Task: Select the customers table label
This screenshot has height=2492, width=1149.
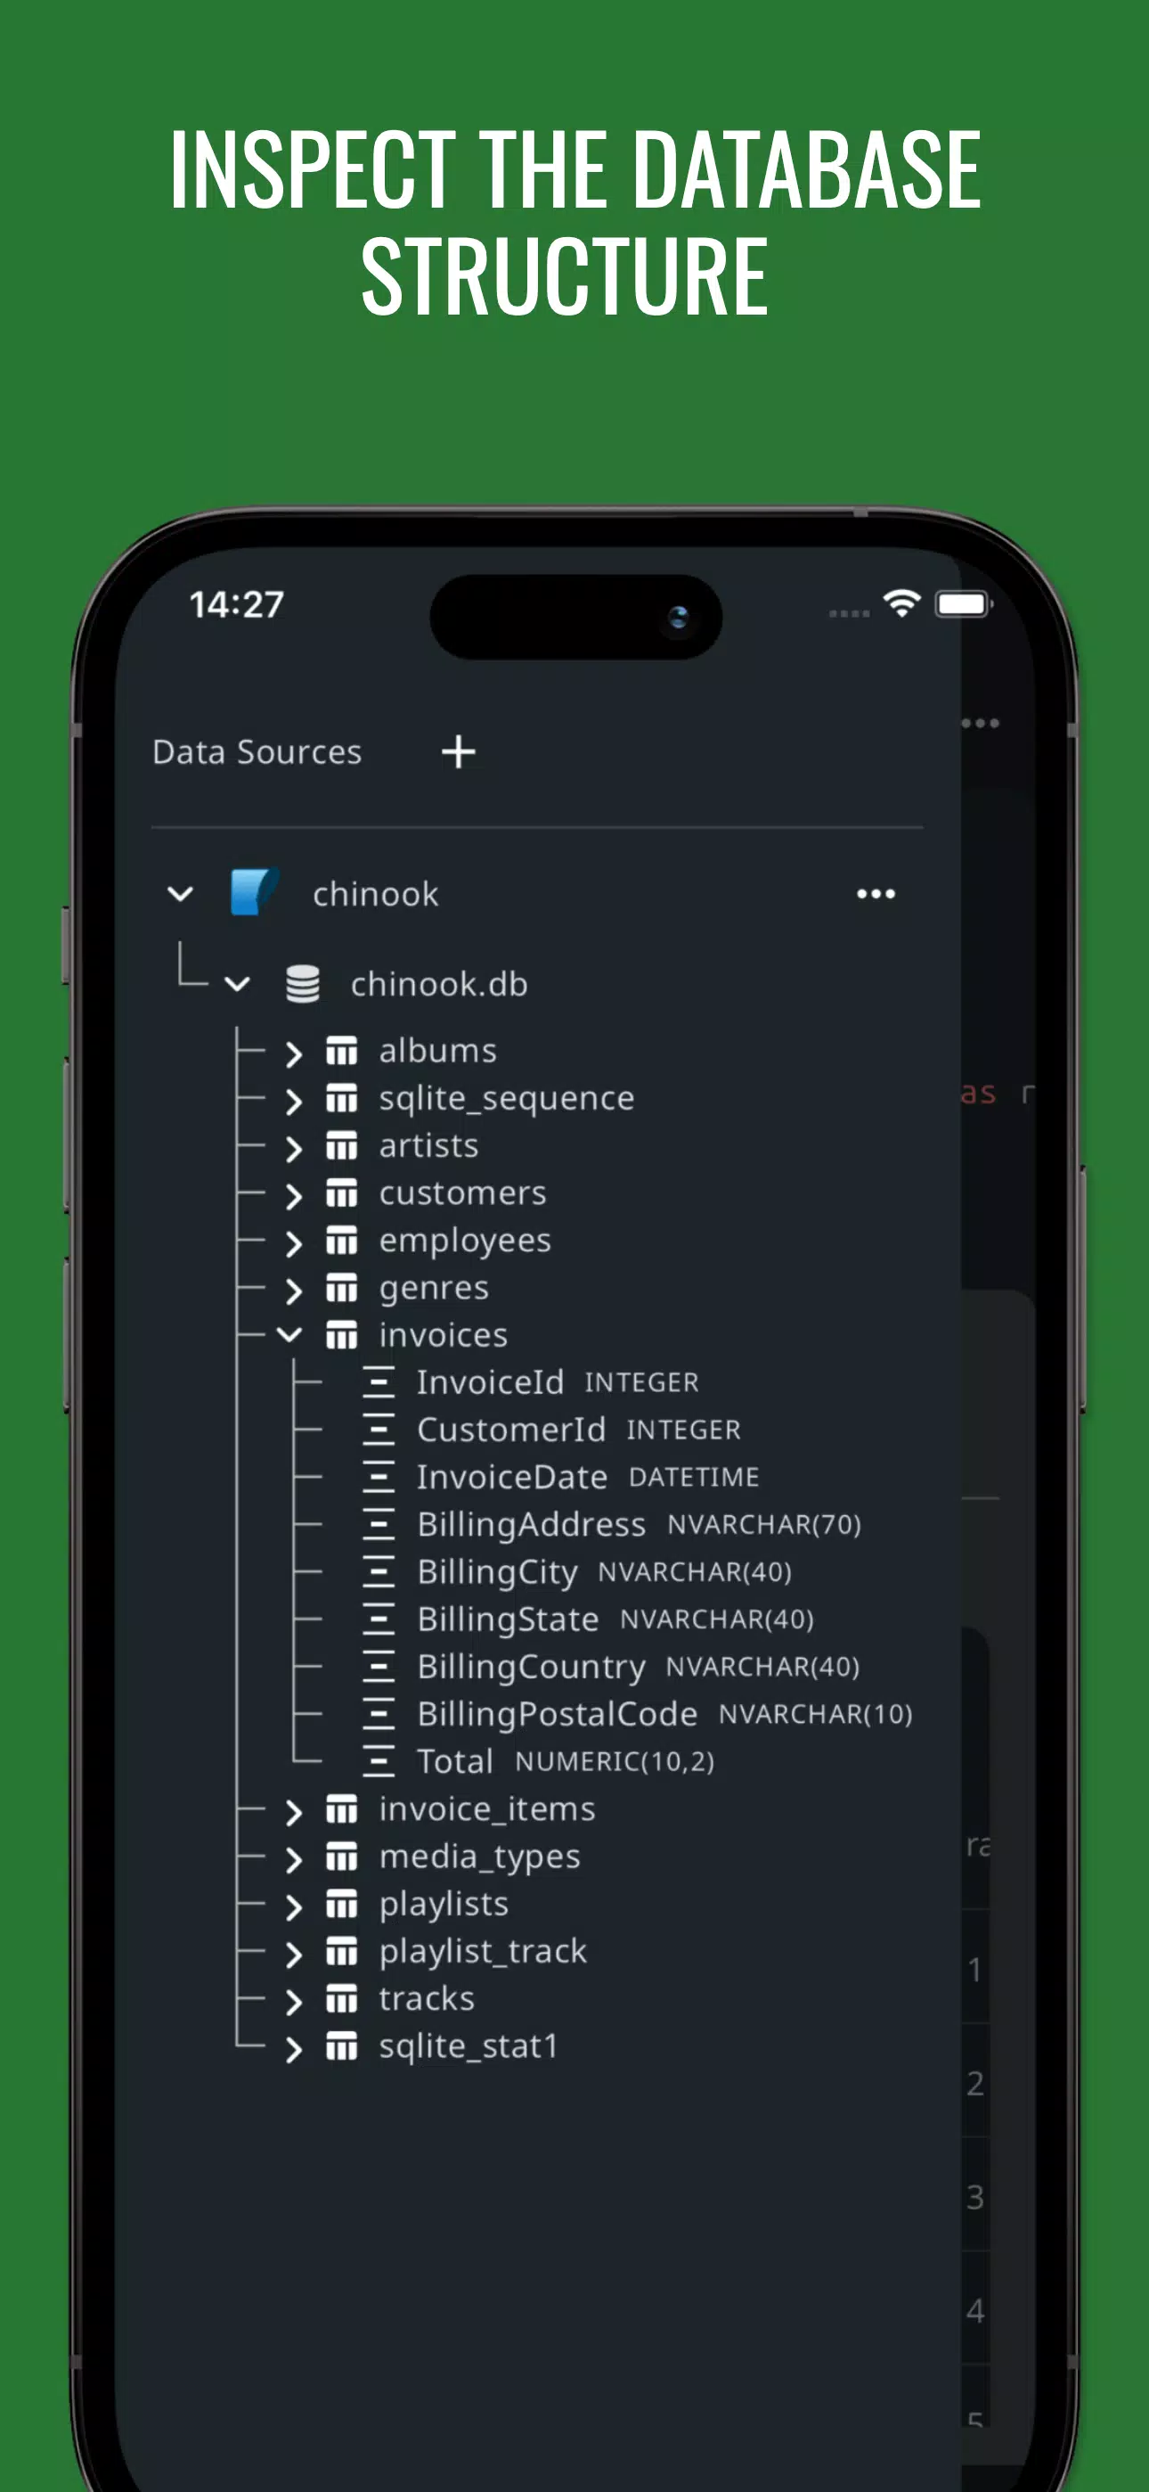Action: [462, 1193]
